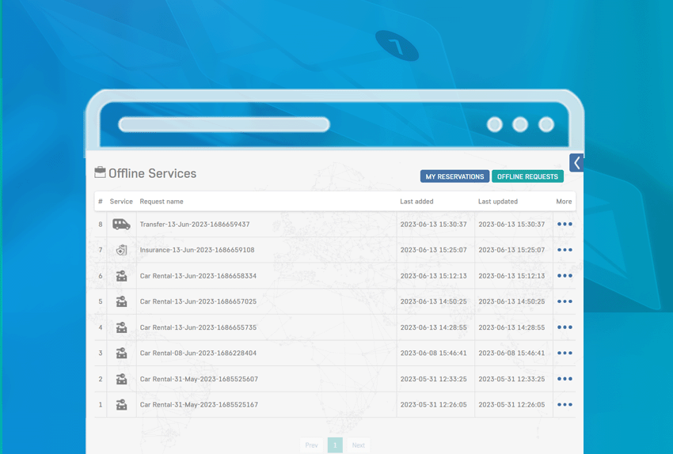This screenshot has width=673, height=454.
Task: Click last updated time 2023-05-31 12:33:25
Action: (x=511, y=379)
